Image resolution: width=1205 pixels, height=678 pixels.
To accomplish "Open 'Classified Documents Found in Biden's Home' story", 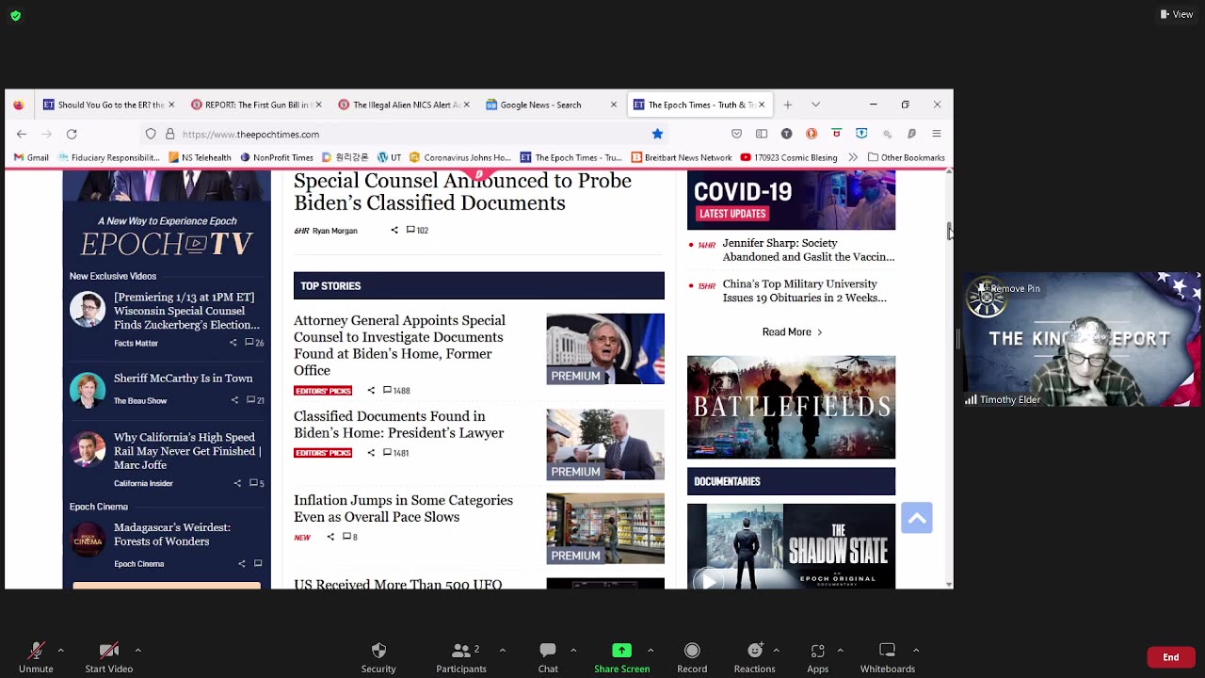I will [x=399, y=425].
